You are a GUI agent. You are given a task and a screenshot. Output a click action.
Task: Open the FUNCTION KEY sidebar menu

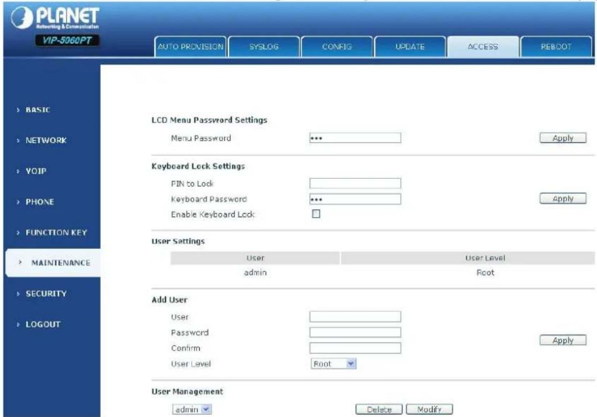click(x=56, y=232)
